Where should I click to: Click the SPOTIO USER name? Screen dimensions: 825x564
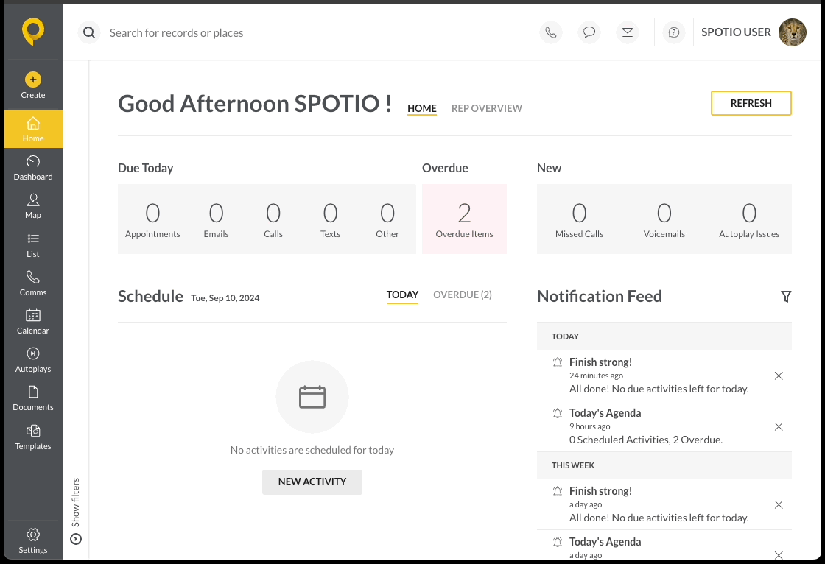click(x=736, y=32)
